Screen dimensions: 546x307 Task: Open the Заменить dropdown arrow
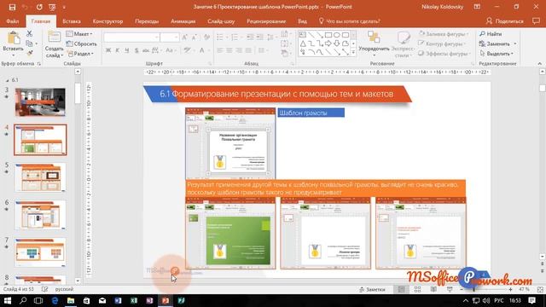515,43
